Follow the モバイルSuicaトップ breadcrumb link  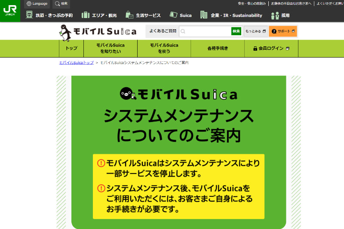click(77, 63)
